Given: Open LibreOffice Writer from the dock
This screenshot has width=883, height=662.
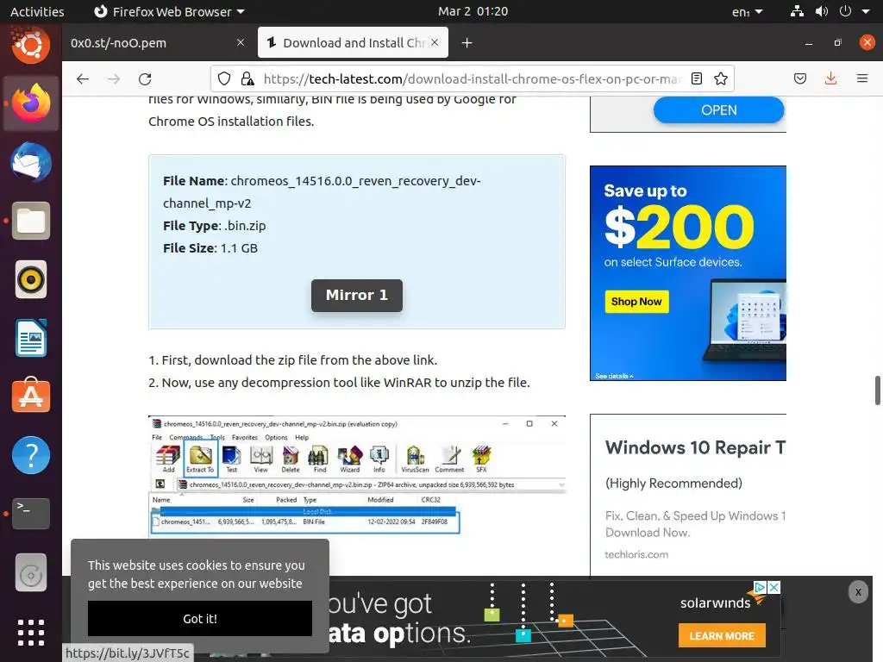Looking at the screenshot, I should tap(31, 338).
